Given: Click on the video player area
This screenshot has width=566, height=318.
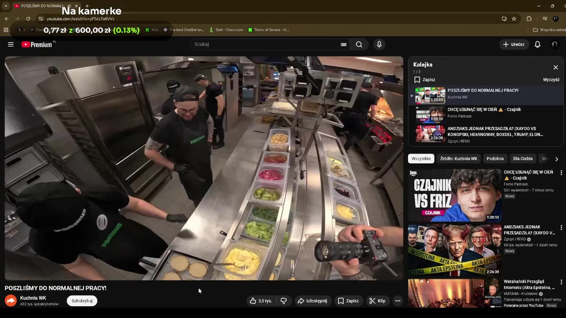Looking at the screenshot, I should tap(204, 168).
